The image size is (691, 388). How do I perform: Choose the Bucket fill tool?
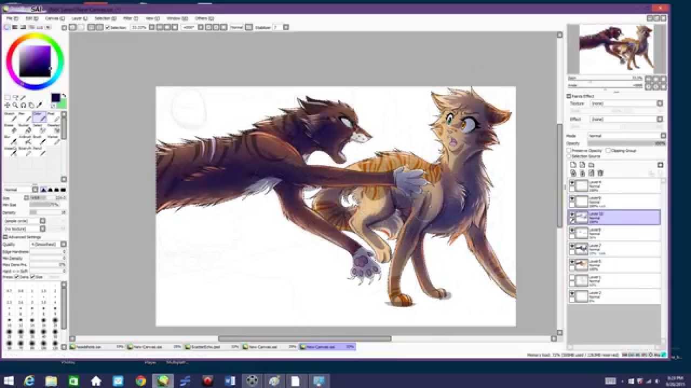tap(24, 128)
